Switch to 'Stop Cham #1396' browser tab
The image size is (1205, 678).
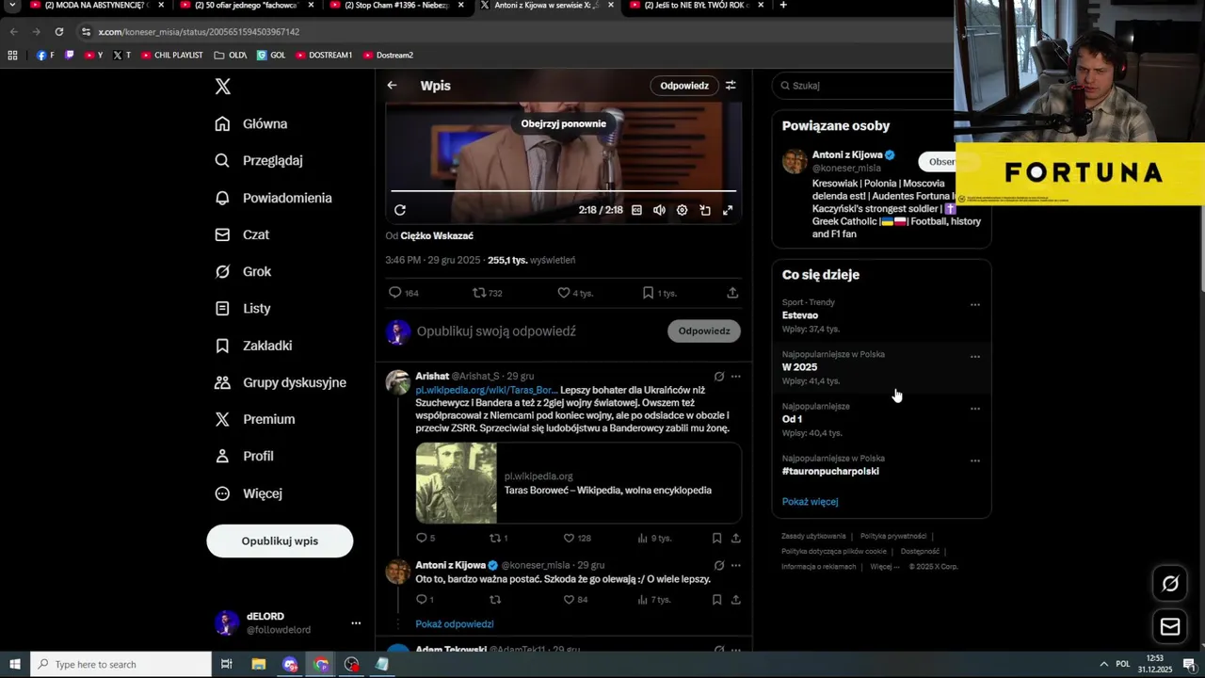coord(395,6)
